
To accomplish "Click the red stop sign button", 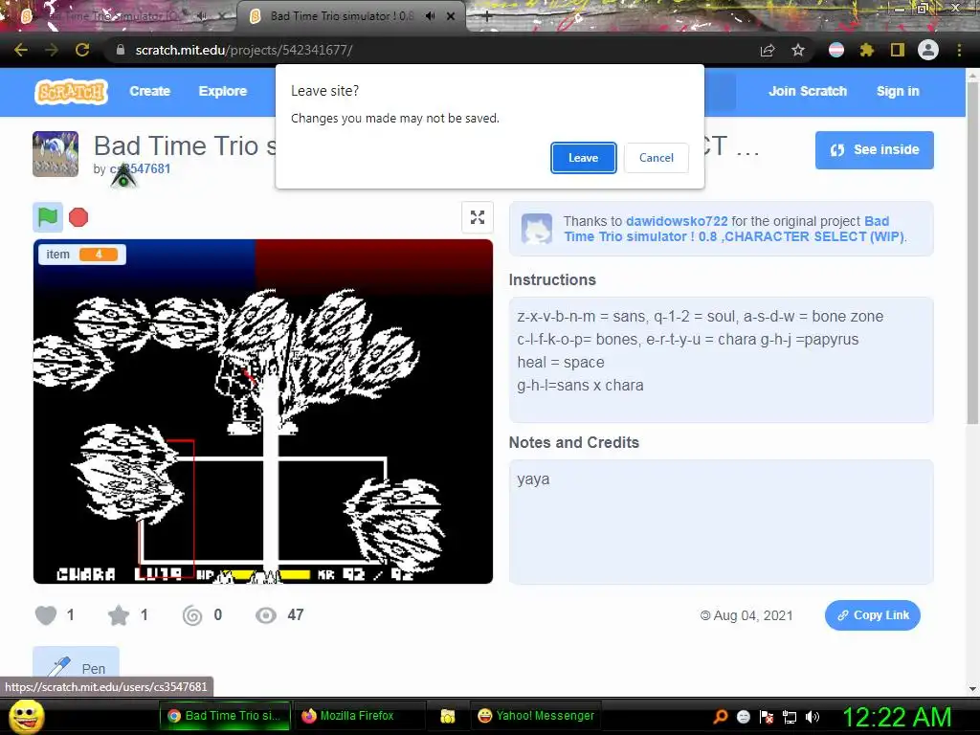I will point(78,217).
